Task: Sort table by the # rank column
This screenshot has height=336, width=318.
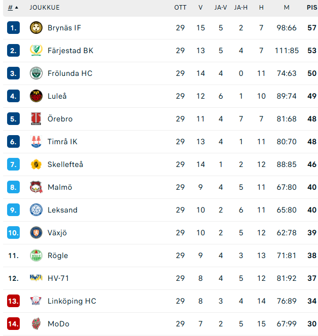Action: [x=10, y=8]
